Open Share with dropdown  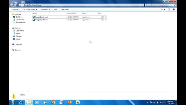pos(45,9)
